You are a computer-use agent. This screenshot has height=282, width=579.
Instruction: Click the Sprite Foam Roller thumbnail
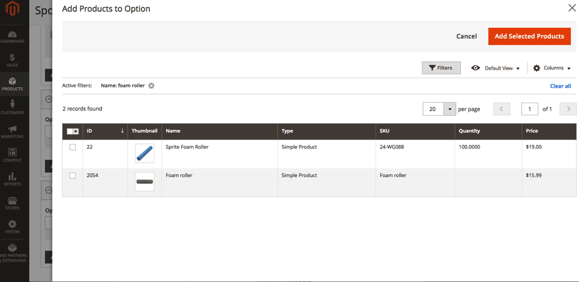(144, 154)
